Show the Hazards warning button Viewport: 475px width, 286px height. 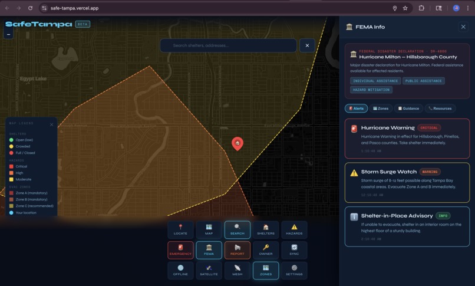coord(294,229)
